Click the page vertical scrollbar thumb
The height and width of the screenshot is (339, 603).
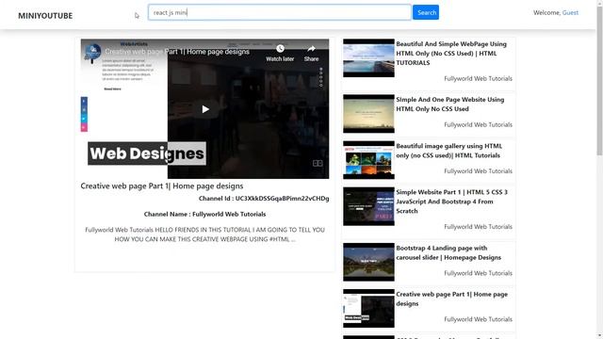599,81
